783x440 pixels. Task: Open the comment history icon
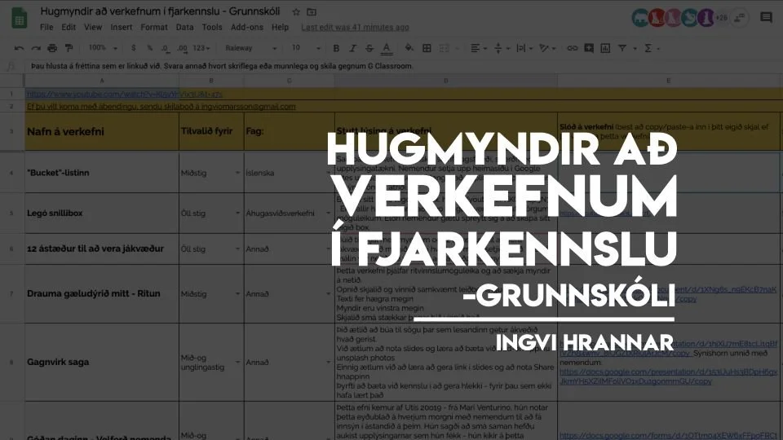[766, 18]
